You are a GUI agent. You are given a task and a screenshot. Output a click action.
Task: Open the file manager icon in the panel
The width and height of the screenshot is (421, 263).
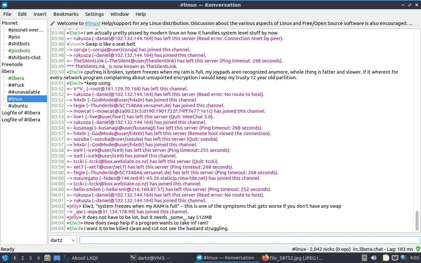point(47,258)
